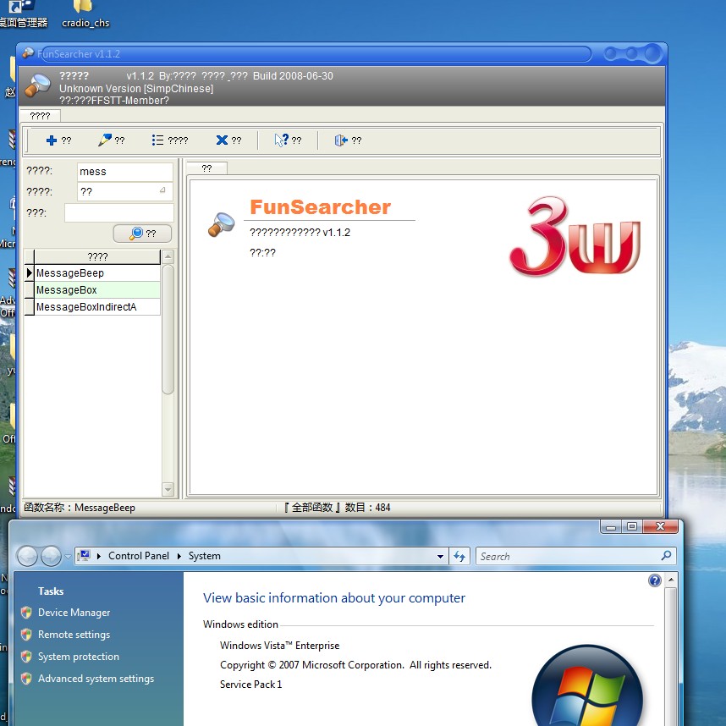Screen dimensions: 726x726
Task: Click the pen edit toolbar icon
Action: [x=105, y=140]
